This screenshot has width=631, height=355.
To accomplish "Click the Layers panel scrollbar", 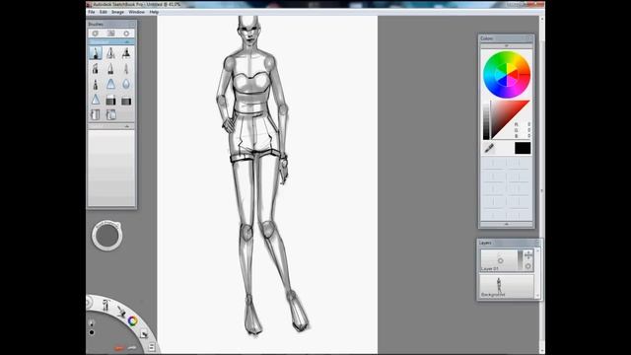I will [537, 273].
